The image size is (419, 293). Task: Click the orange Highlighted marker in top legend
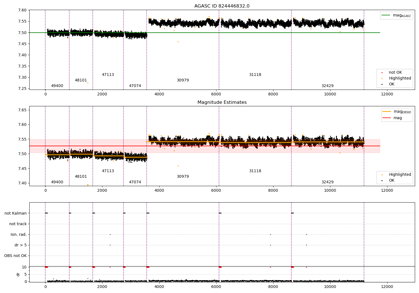(382, 78)
